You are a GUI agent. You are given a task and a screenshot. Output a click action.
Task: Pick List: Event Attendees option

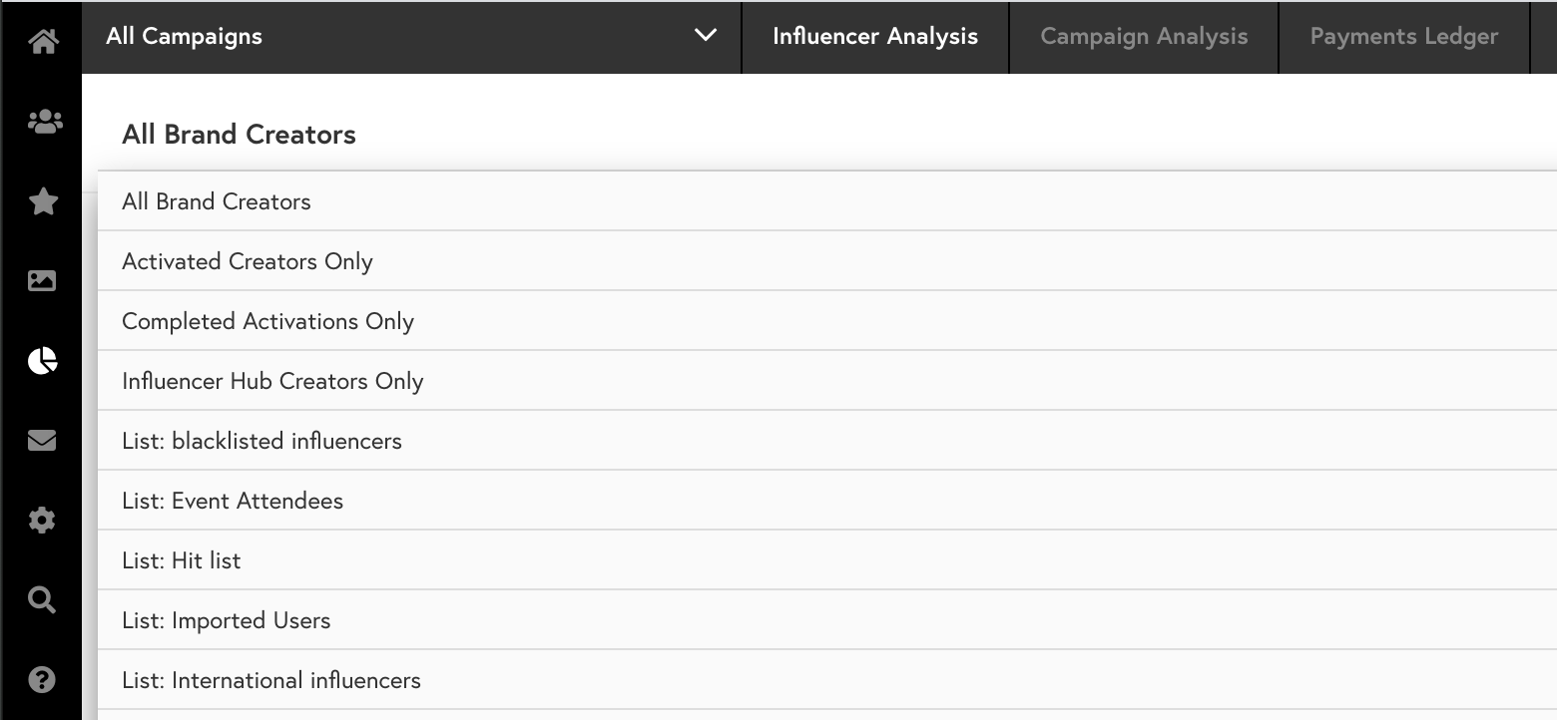point(827,501)
